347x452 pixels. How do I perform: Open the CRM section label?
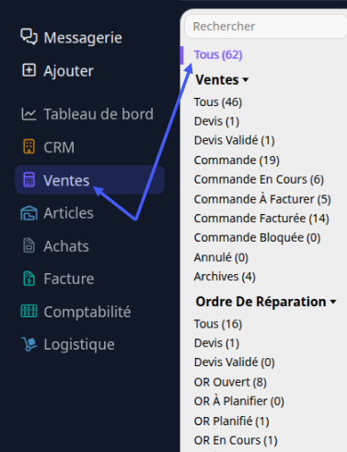(x=59, y=148)
